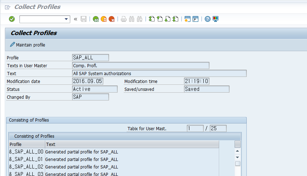Viewport: 307px width, 176px height.
Task: Click the Changed By field showing SAP
Action: pos(90,97)
